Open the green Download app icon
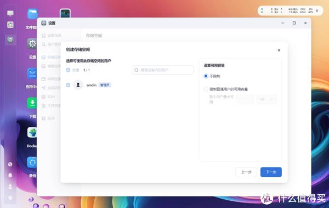This screenshot has height=208, width=329. click(x=32, y=103)
